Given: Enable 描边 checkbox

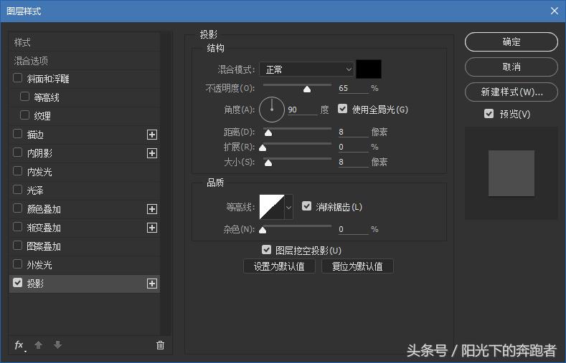Looking at the screenshot, I should coord(17,134).
